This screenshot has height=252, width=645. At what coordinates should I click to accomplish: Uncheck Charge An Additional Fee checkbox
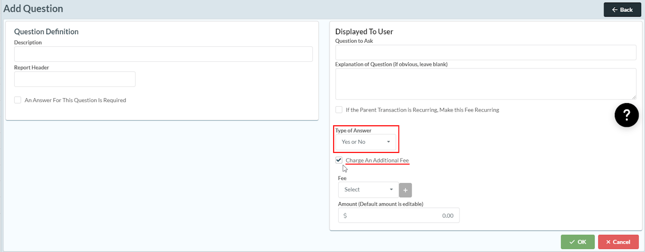[x=339, y=160]
